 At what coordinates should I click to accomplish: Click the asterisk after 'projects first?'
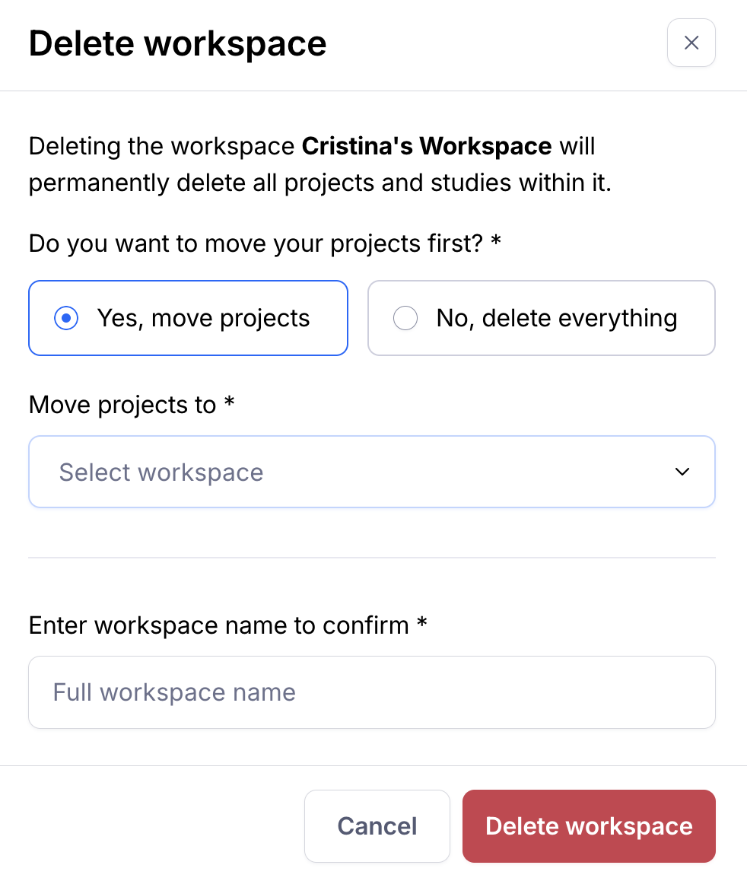[496, 242]
